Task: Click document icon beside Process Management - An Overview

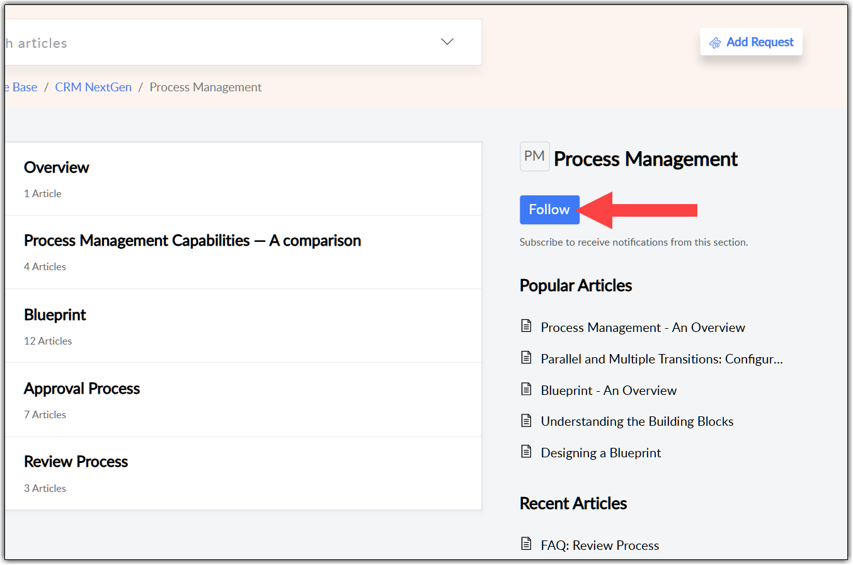Action: click(527, 326)
